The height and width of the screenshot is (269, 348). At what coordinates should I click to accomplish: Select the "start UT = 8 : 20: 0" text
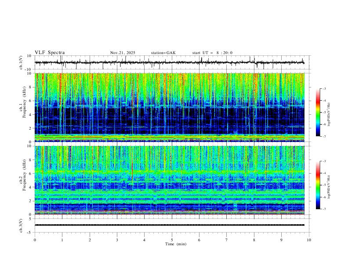212,53
